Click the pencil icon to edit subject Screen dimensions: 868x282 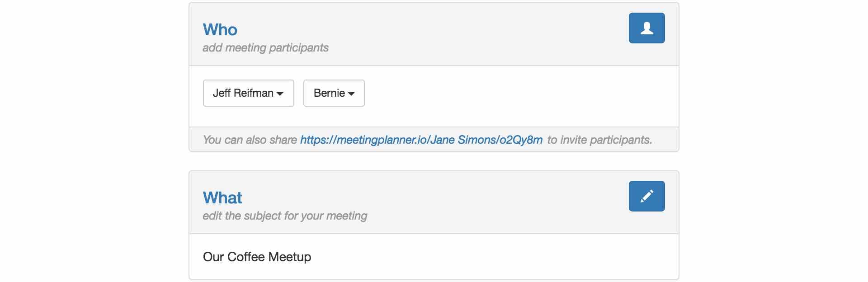(x=646, y=196)
